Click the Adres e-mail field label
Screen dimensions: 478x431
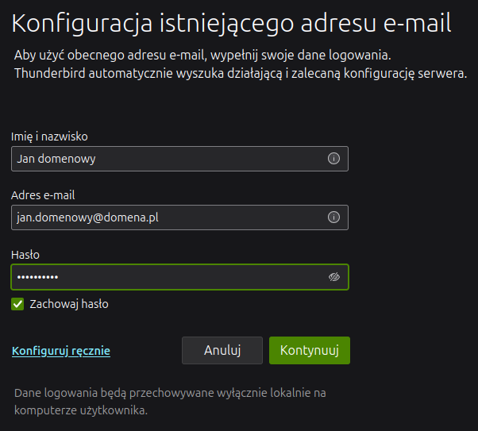pyautogui.click(x=43, y=195)
